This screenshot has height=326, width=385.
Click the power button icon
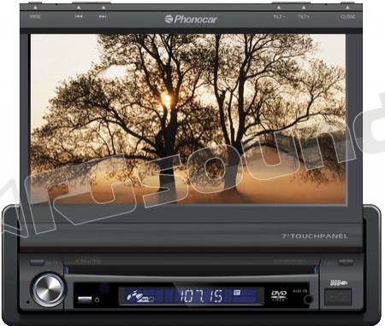(x=97, y=300)
